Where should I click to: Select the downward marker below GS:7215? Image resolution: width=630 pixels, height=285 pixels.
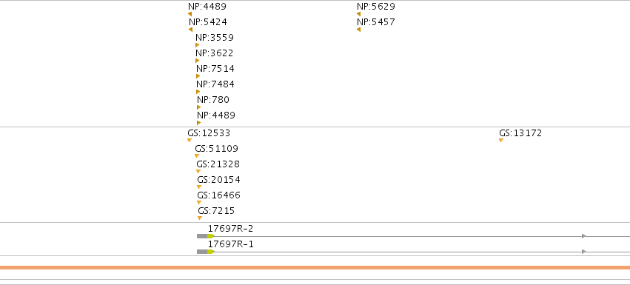point(200,218)
